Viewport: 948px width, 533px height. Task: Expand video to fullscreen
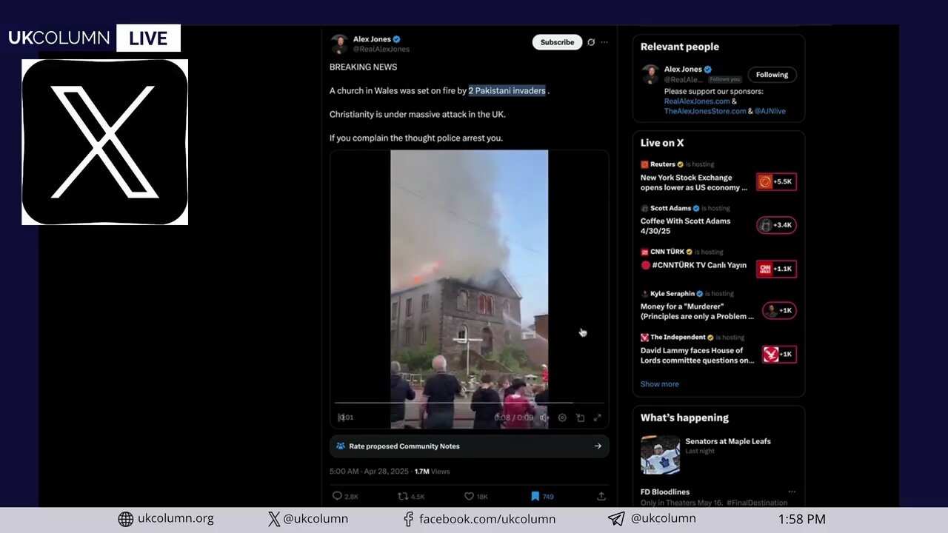[598, 418]
